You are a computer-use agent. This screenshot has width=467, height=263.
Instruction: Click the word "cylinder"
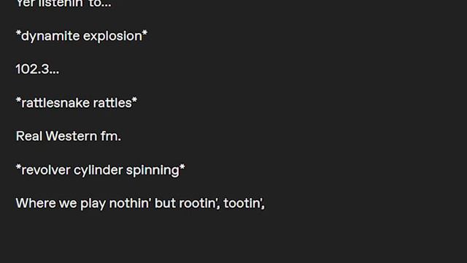[x=98, y=170]
